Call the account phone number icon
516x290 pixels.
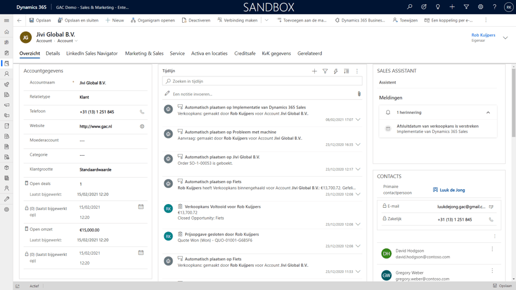pos(142,112)
